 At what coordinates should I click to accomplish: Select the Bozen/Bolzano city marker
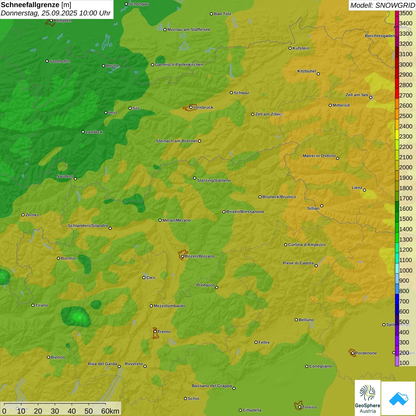tap(182, 256)
